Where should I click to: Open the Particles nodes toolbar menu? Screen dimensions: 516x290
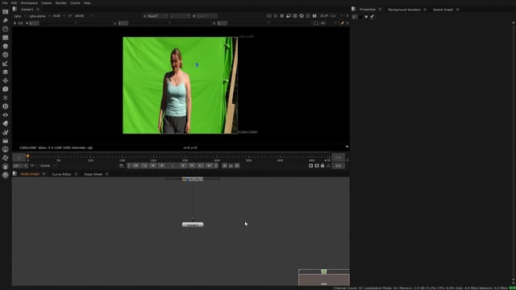pyautogui.click(x=6, y=97)
